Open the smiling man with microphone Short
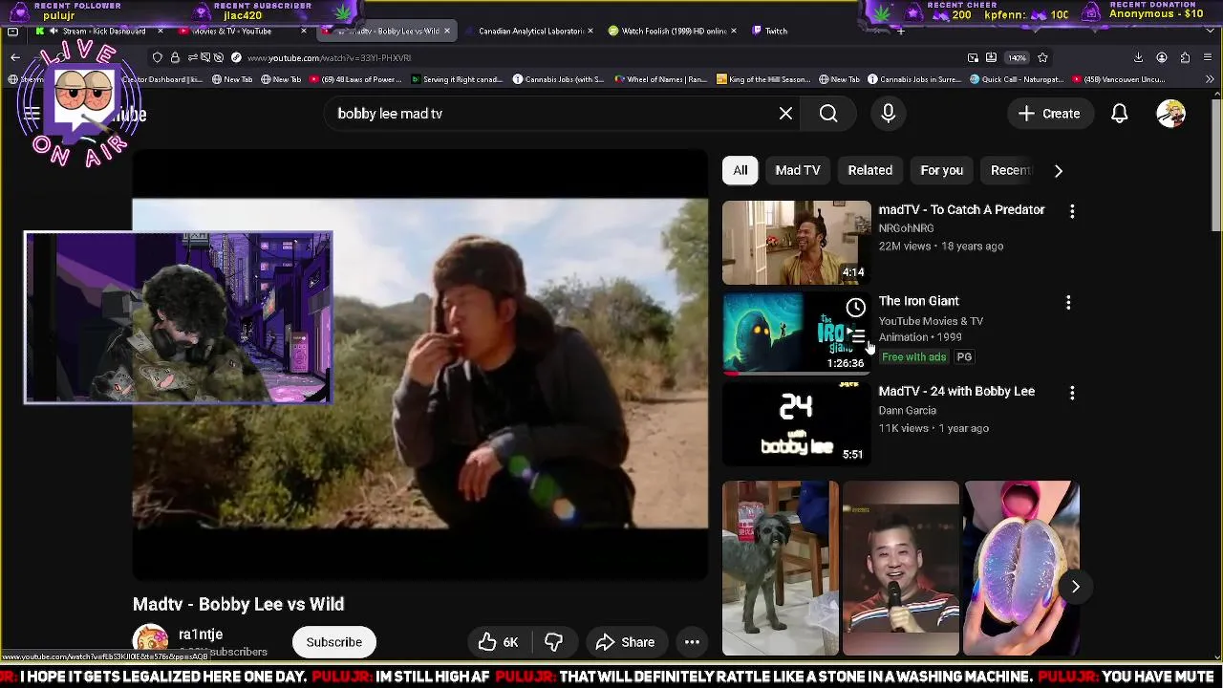 pos(900,569)
